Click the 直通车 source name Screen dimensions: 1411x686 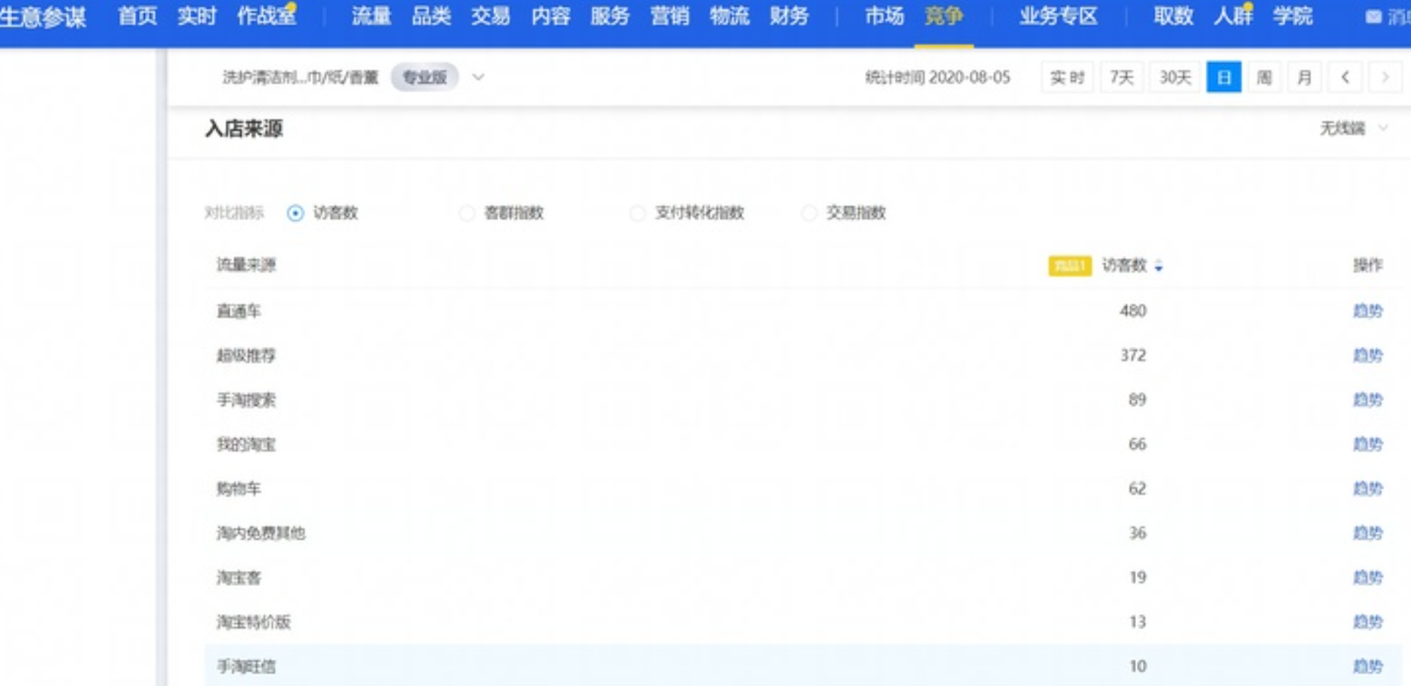[239, 311]
